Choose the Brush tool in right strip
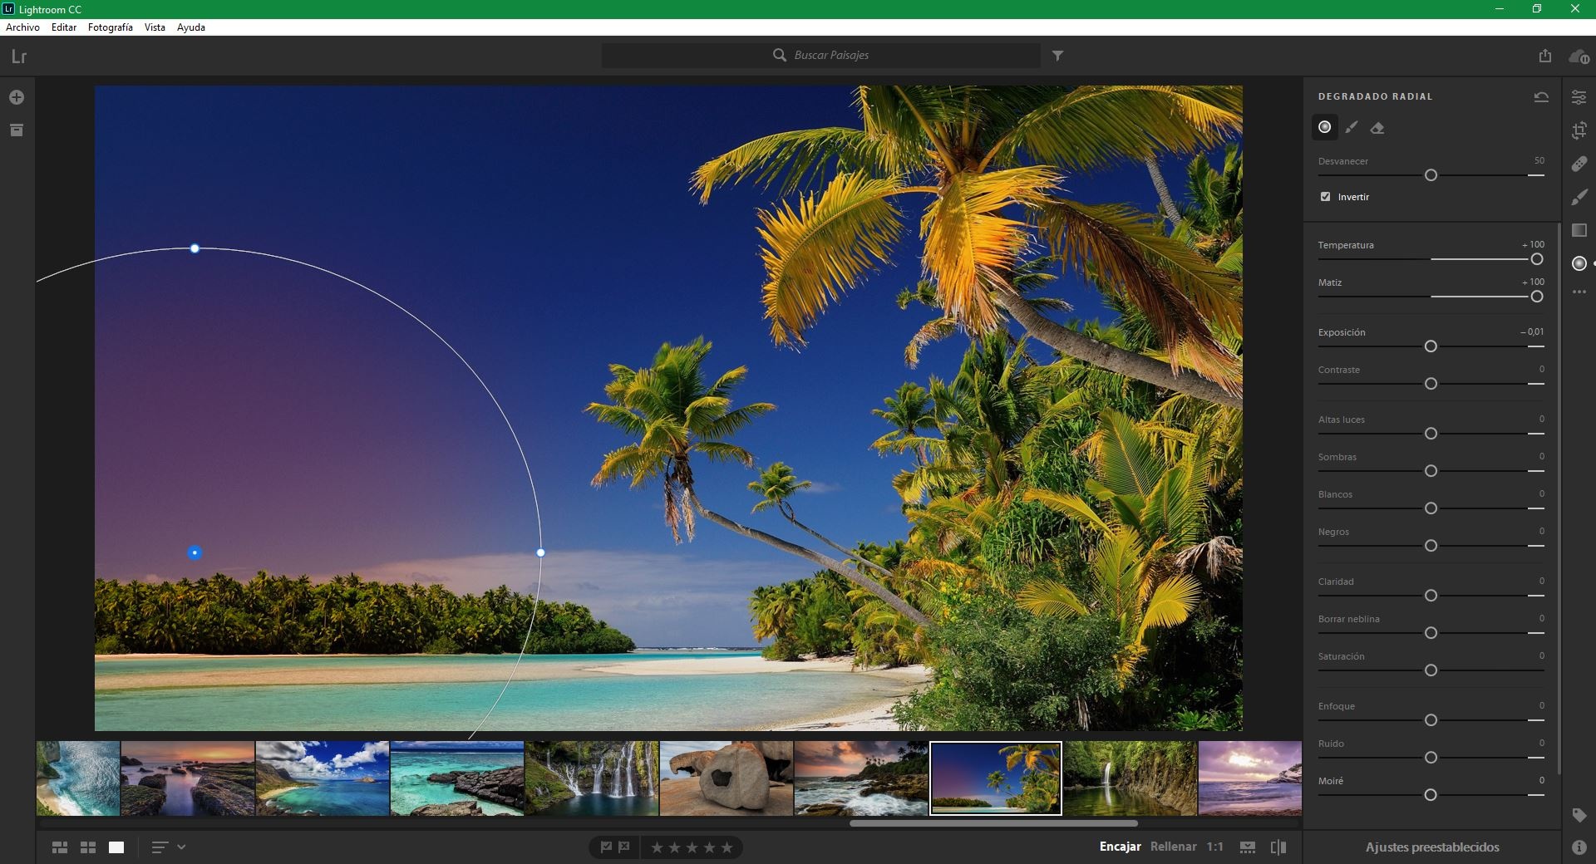Viewport: 1596px width, 864px height. point(1579,197)
